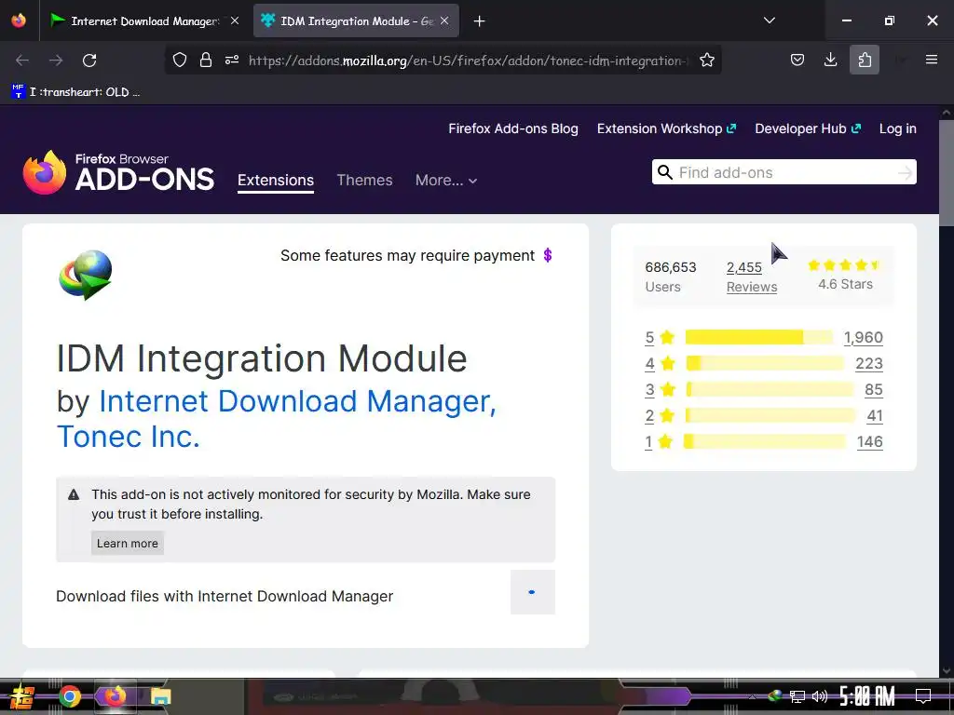Open the Start menu on taskbar
This screenshot has width=954, height=715.
coord(22,696)
